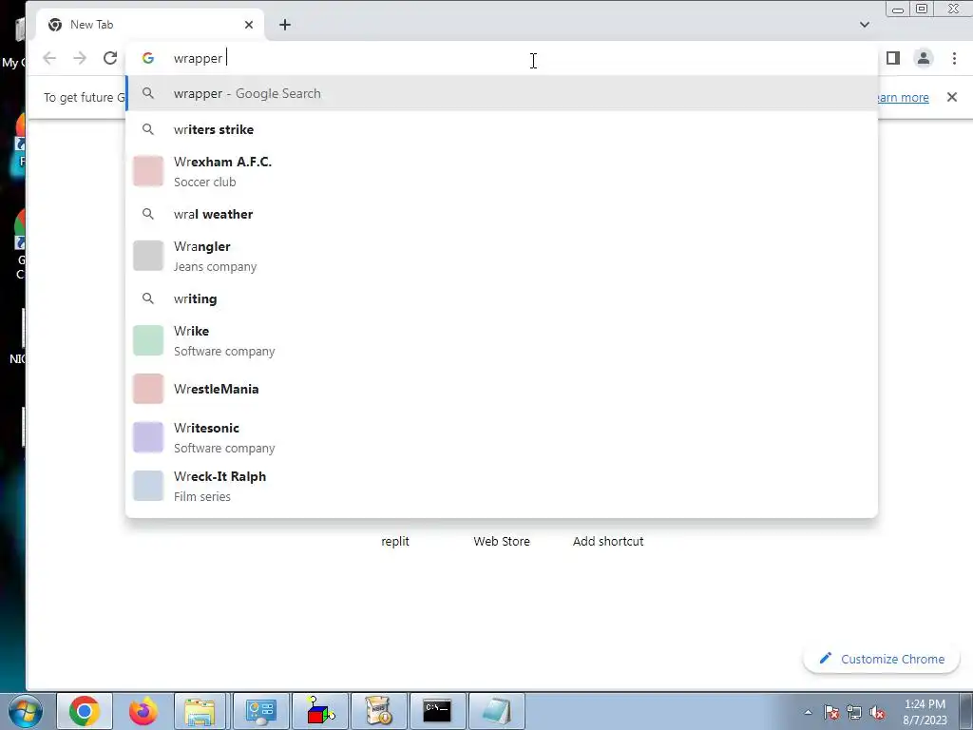973x730 pixels.
Task: Show hidden system tray icons arrow
Action: pos(808,713)
